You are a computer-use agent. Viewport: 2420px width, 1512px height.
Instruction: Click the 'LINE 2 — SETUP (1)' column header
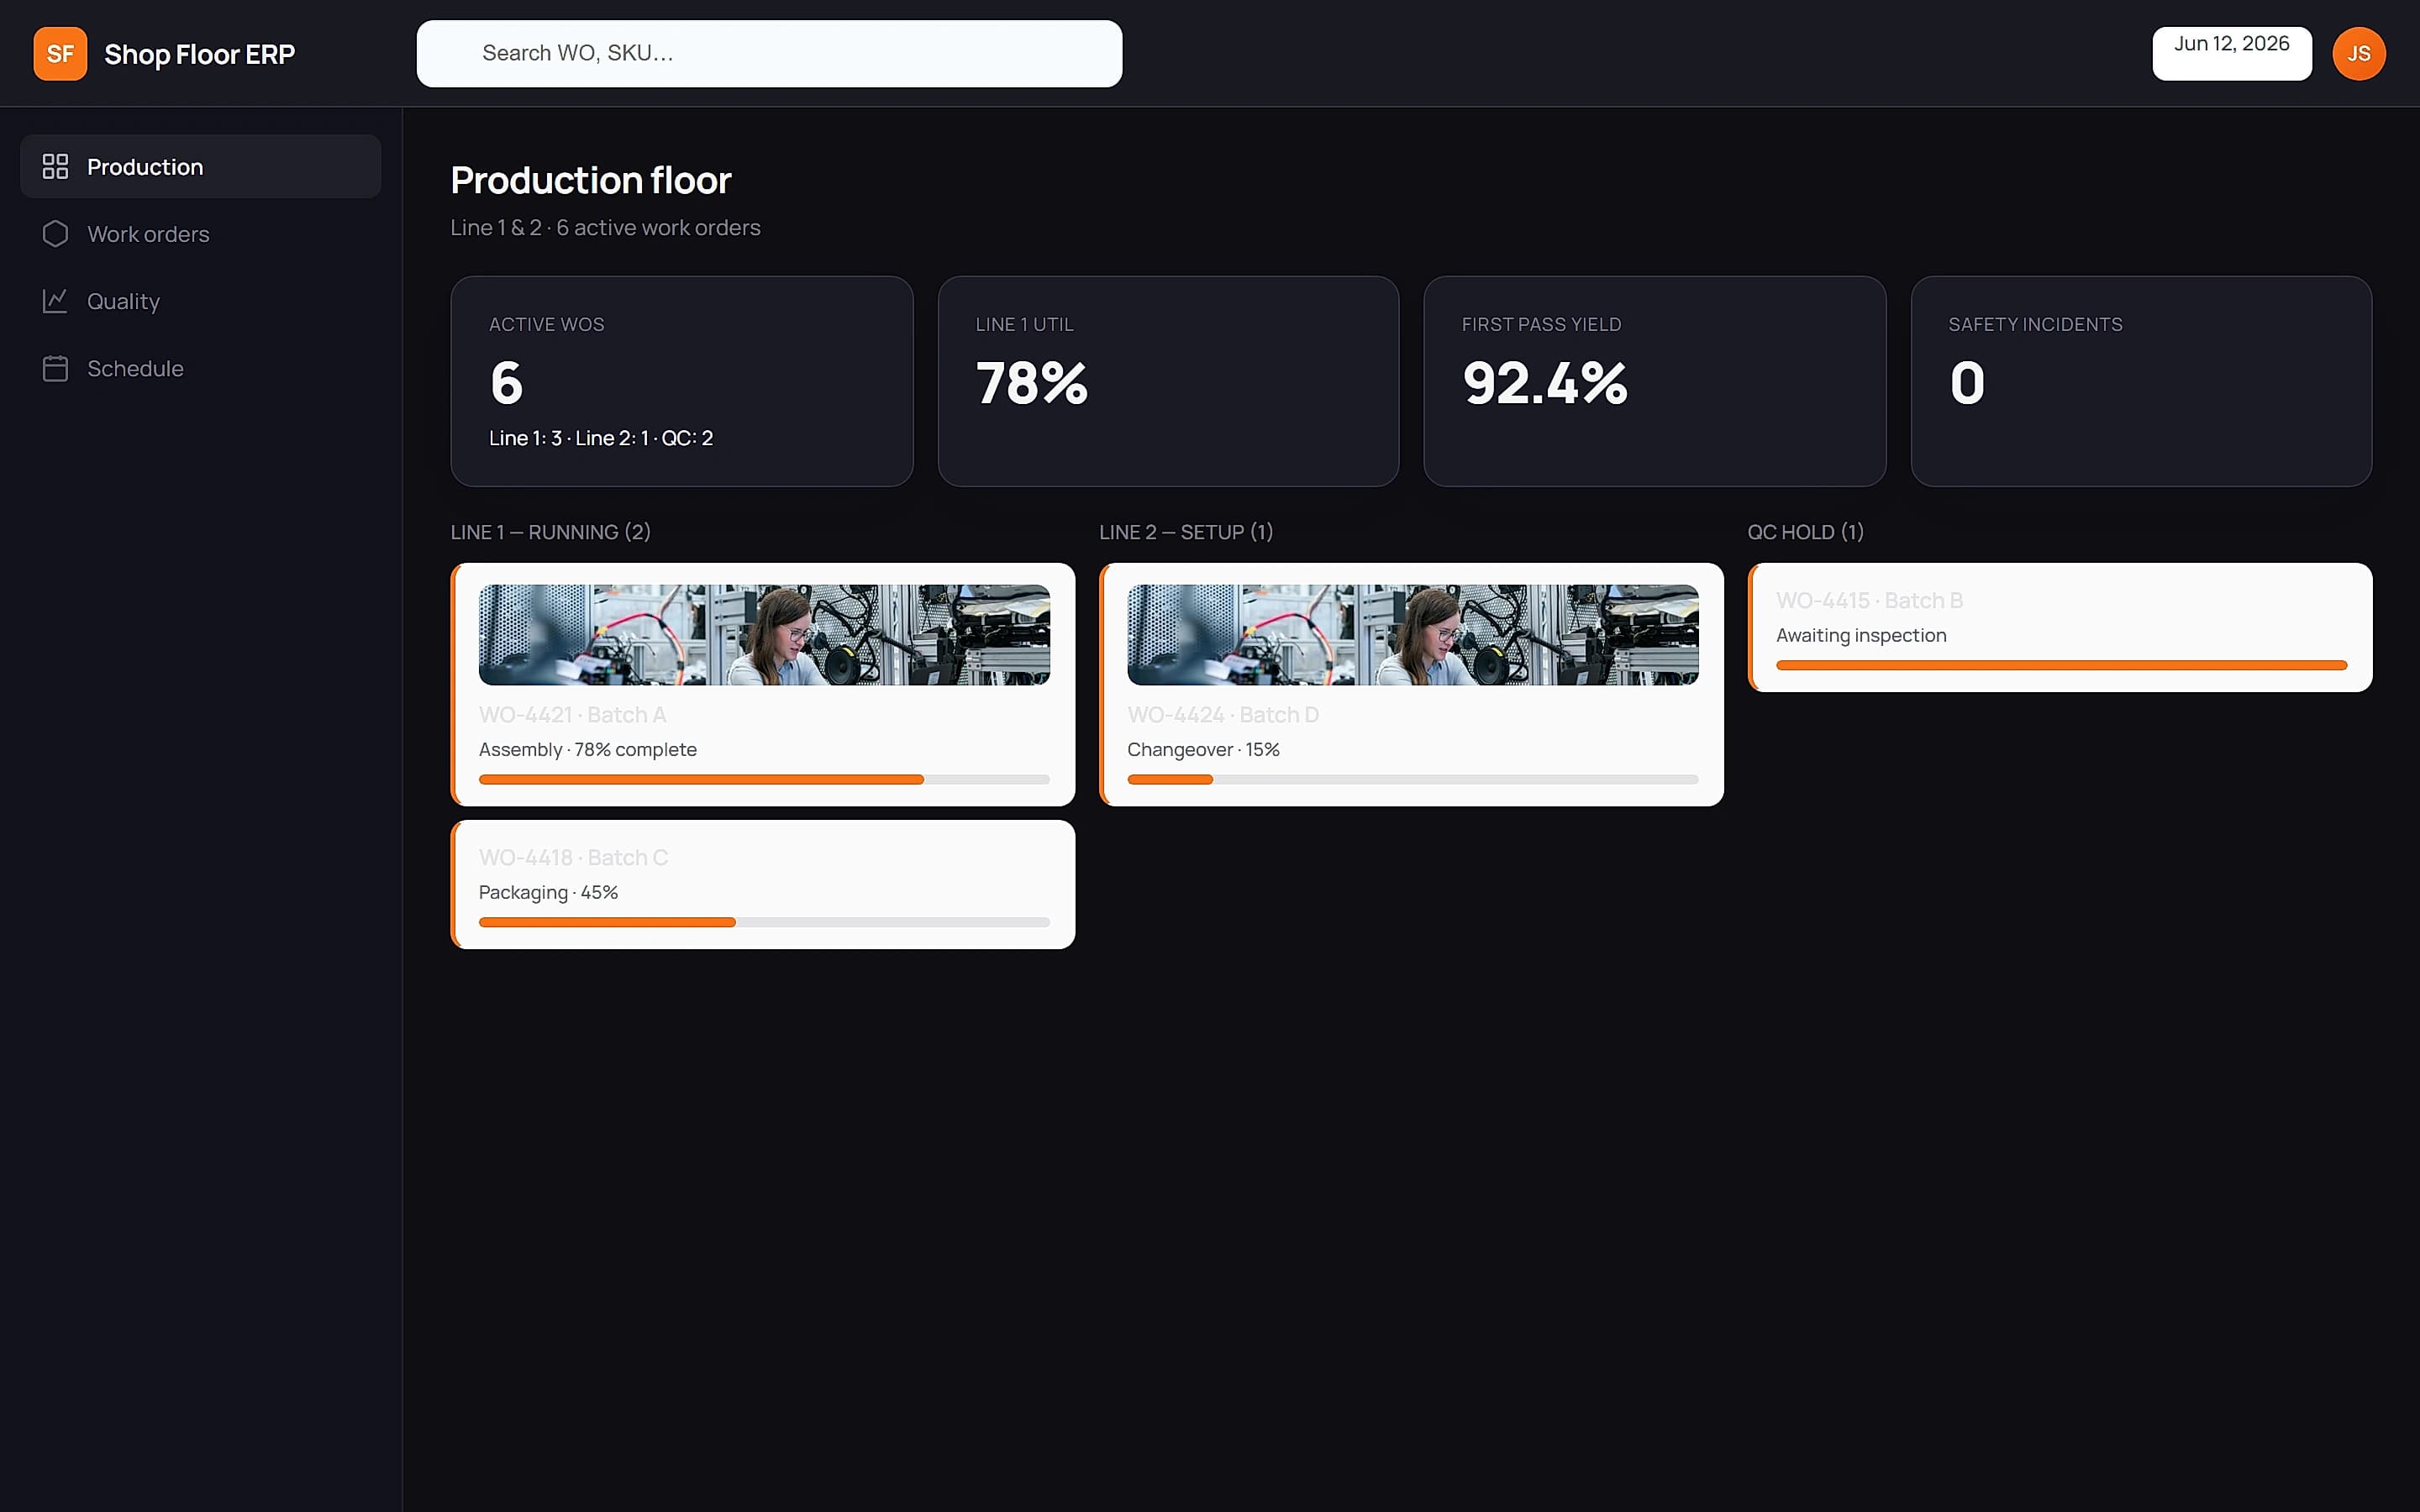point(1186,532)
